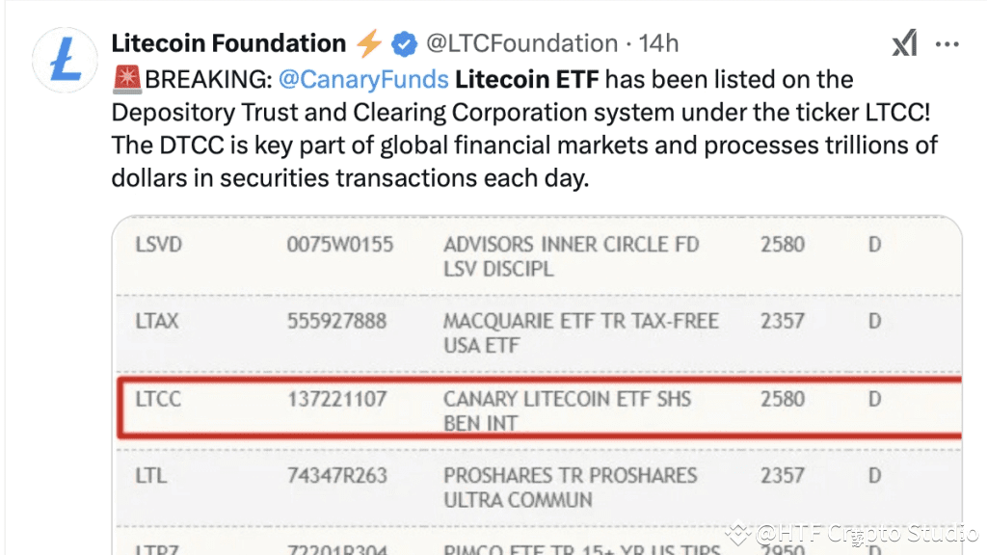Click the LSVD ticker cell
Viewport: 987px width, 555px height.
point(158,245)
